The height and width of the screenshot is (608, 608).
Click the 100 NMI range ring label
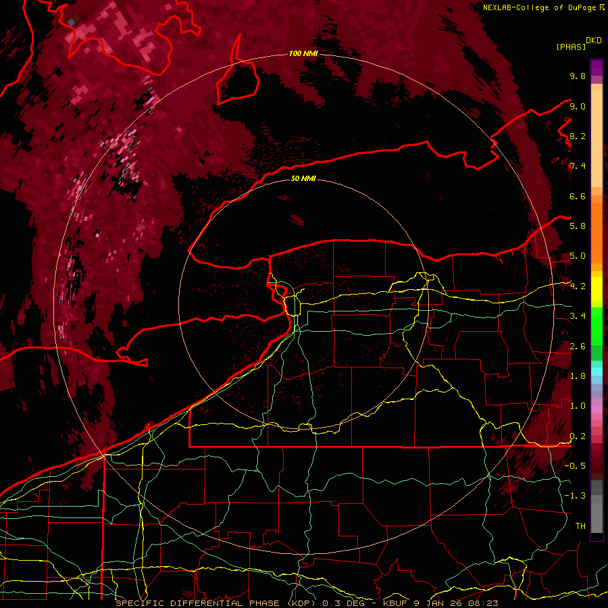[x=303, y=53]
